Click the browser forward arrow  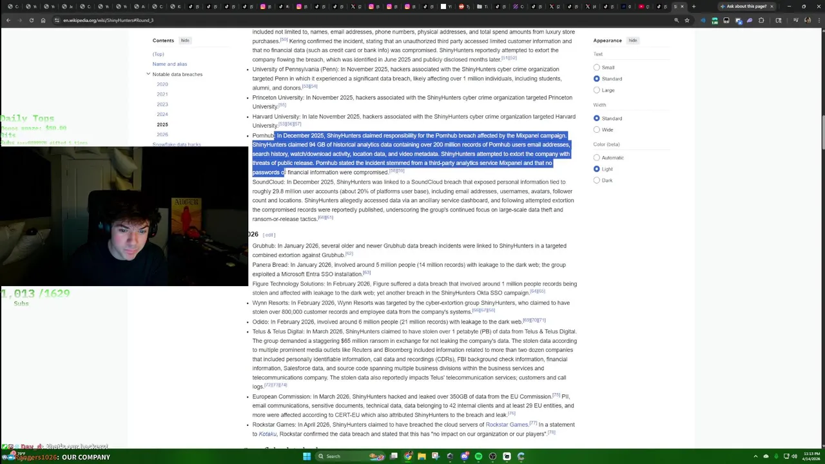click(19, 20)
